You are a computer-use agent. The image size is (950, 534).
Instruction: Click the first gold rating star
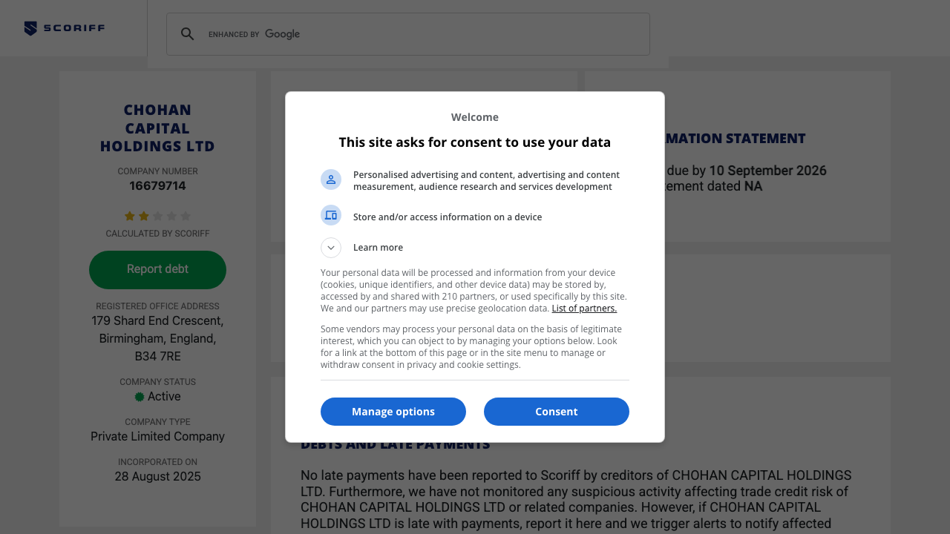coord(130,216)
